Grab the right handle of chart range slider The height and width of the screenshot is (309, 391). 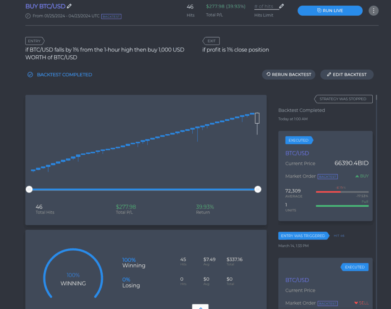pyautogui.click(x=258, y=189)
